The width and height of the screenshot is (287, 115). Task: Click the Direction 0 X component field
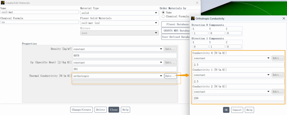coord(200,33)
